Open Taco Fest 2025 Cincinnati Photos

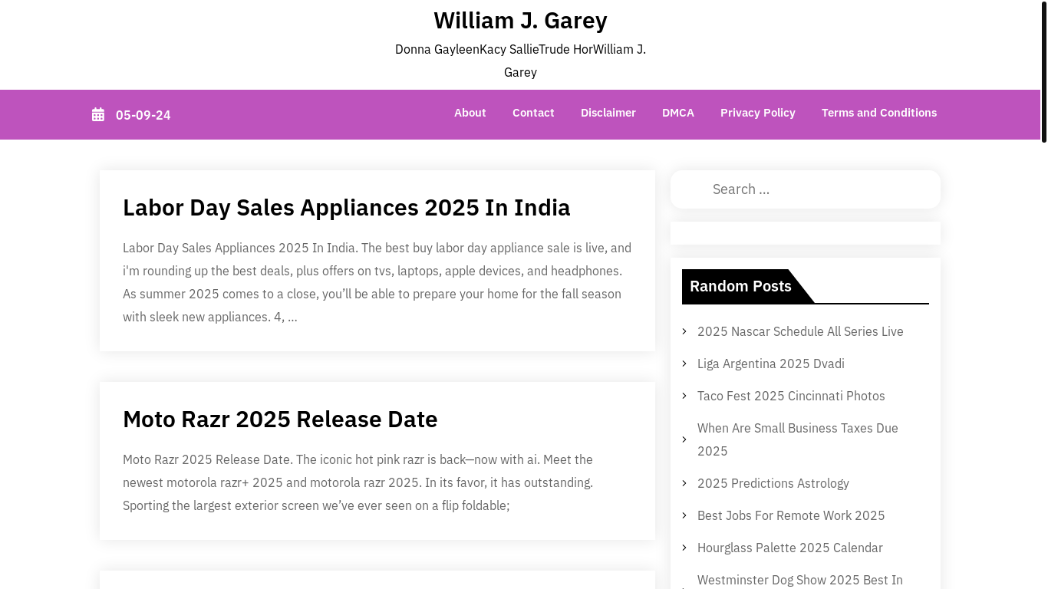[791, 396]
